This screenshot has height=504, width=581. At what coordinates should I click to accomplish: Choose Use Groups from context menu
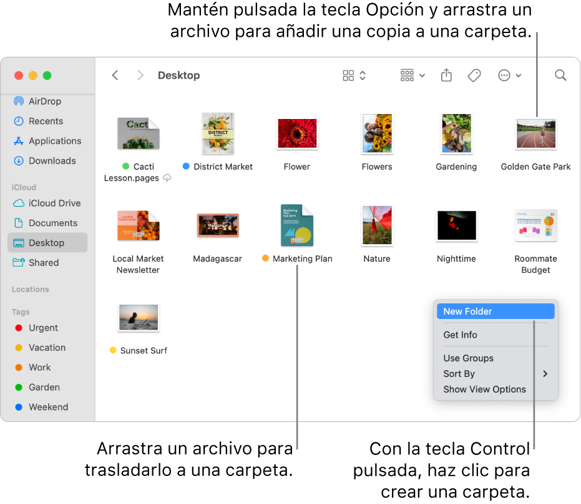pos(496,358)
